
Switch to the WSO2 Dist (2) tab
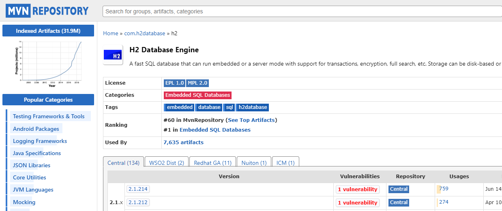167,163
